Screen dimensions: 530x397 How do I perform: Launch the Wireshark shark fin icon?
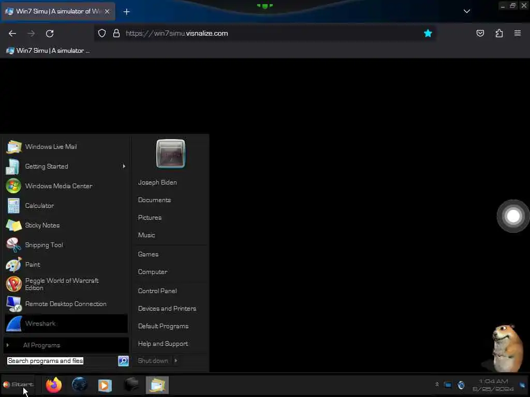click(14, 324)
